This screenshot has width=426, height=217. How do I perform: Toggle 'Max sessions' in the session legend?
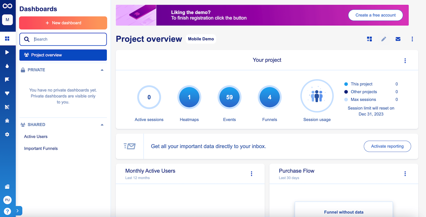(346, 99)
